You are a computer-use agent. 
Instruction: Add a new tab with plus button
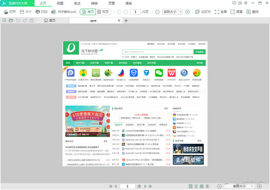point(126,21)
